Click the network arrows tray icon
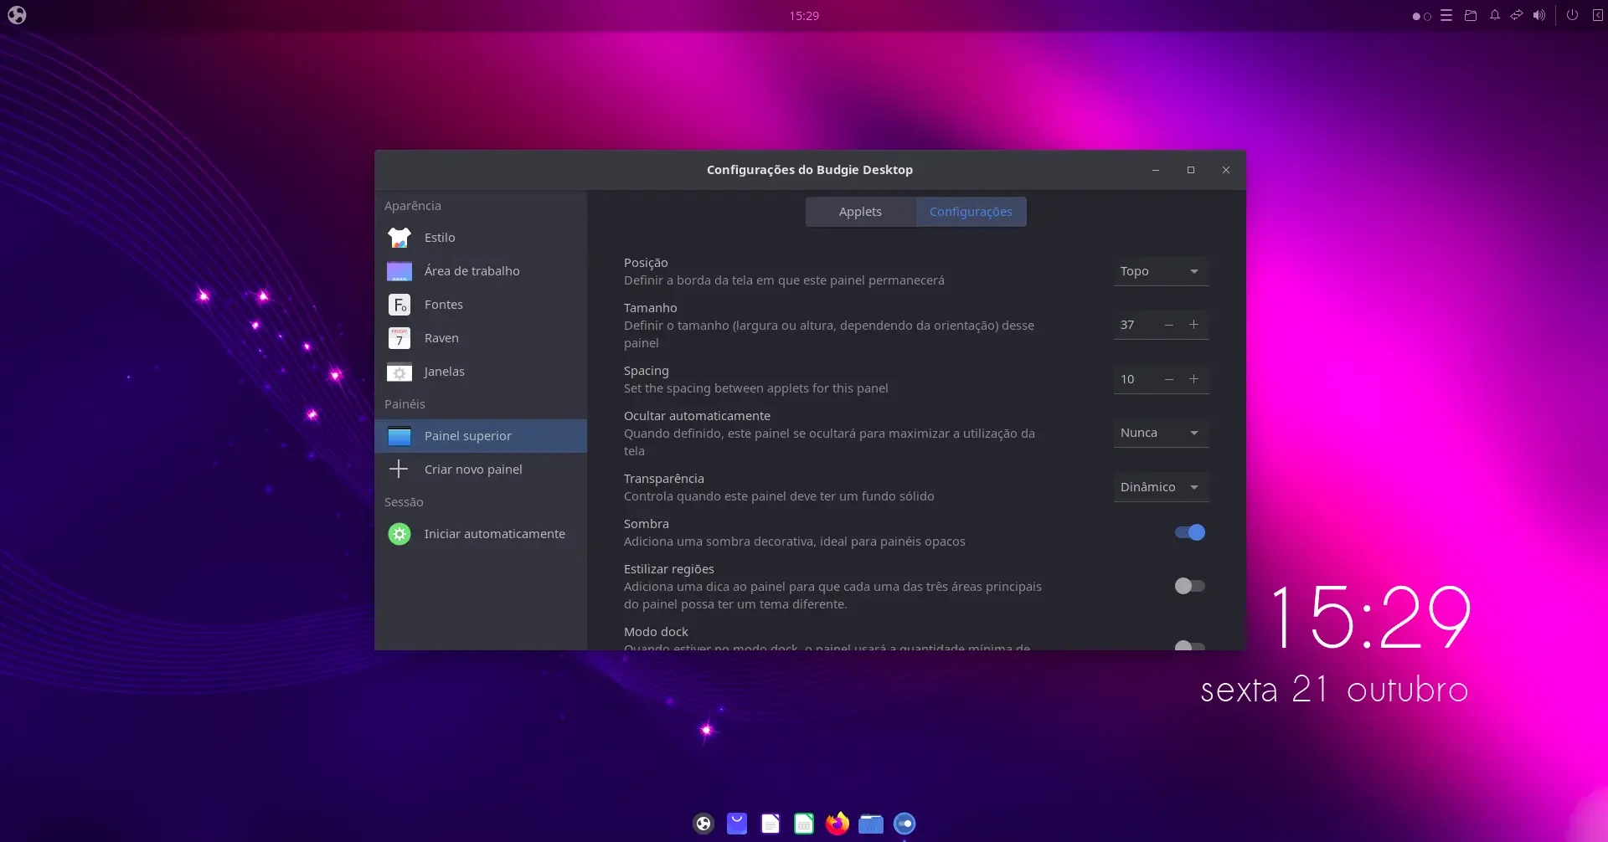The image size is (1608, 842). coord(1517,15)
